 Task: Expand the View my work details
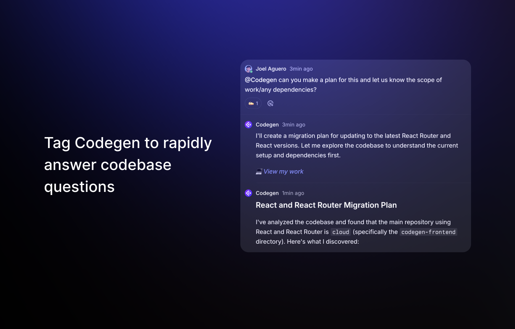pyautogui.click(x=283, y=171)
